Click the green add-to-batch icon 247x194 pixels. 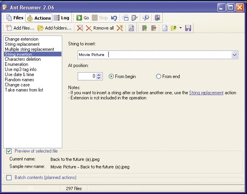(145, 28)
